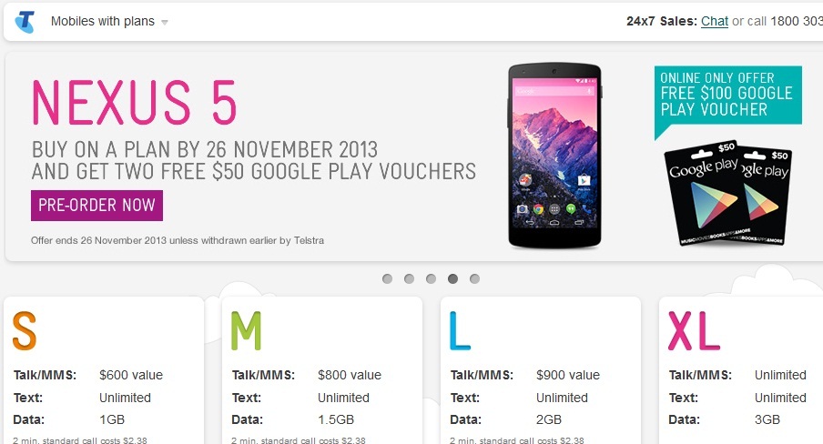Choose the pink XL plan letter
This screenshot has width=823, height=444.
[694, 330]
